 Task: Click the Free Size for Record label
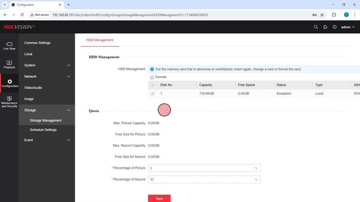pos(130,157)
